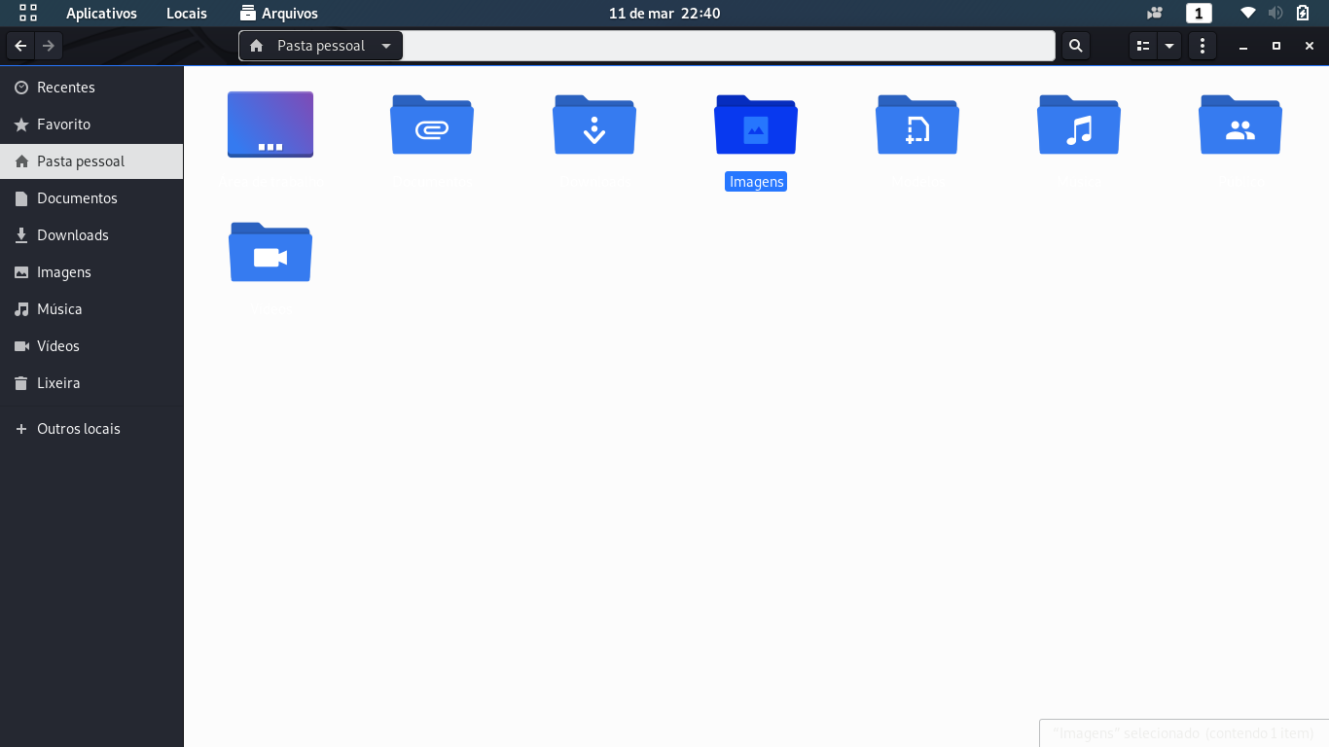This screenshot has width=1329, height=747.
Task: Open the three-dot hamburger menu
Action: tap(1203, 46)
